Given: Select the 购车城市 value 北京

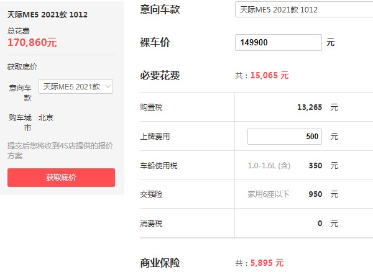Looking at the screenshot, I should [x=46, y=117].
